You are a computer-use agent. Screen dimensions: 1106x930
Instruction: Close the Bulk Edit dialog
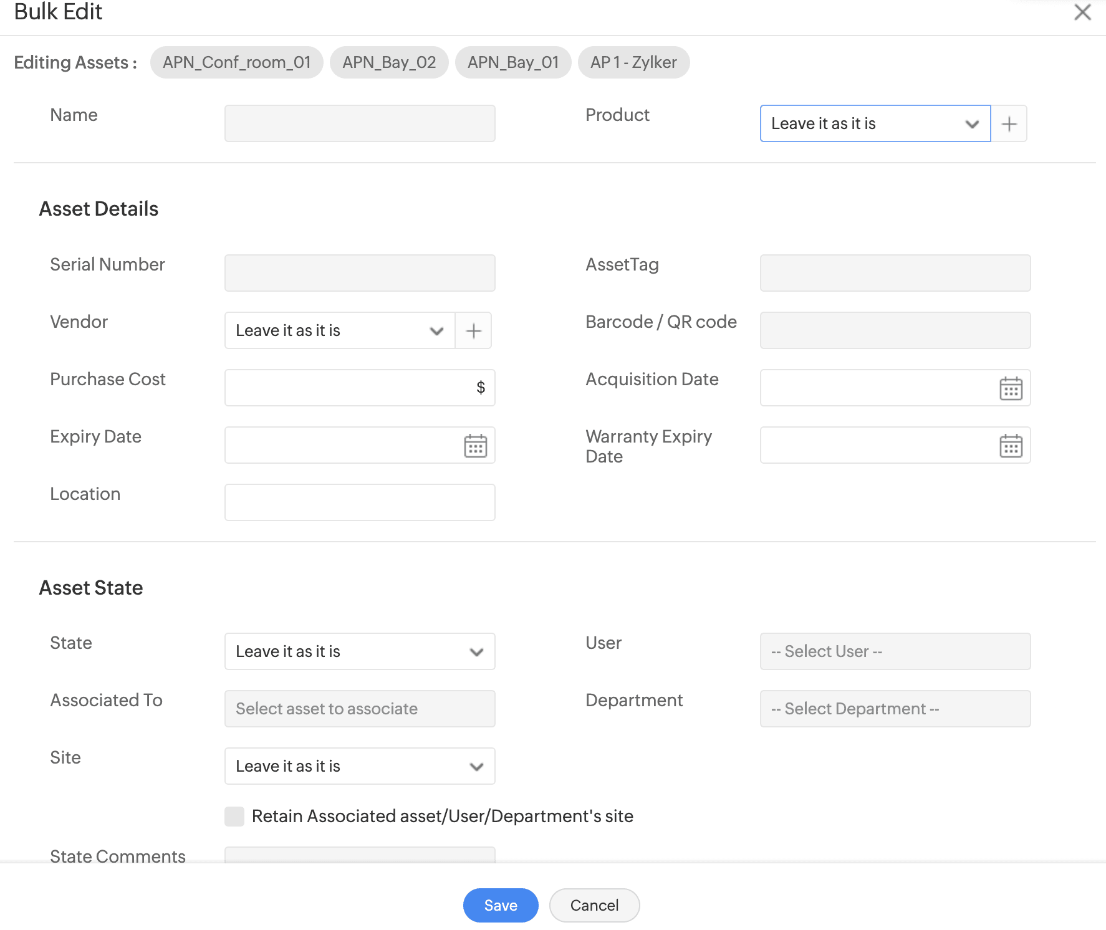[1082, 12]
